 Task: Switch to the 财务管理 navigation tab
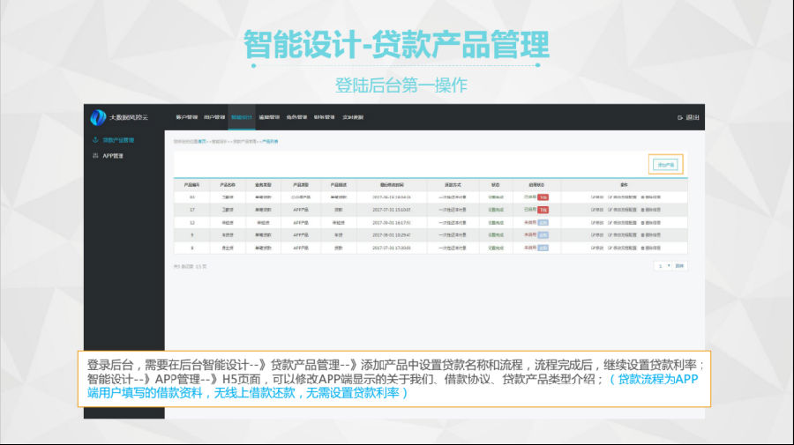pyautogui.click(x=324, y=117)
